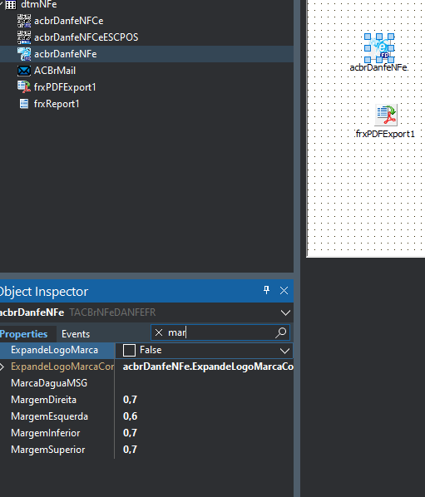Select the acbrDanfeNFe label in the tree
This screenshot has width=425, height=497.
66,54
